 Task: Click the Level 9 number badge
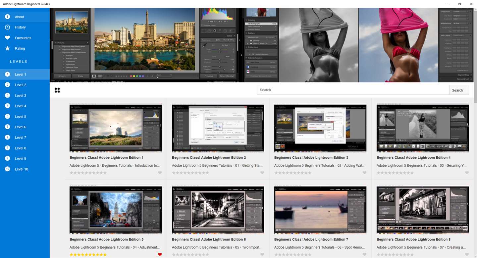pyautogui.click(x=7, y=159)
